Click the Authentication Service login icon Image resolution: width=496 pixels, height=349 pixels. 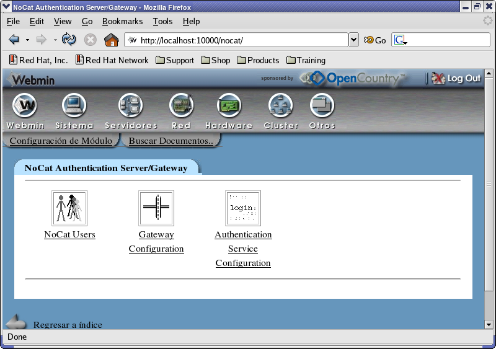[243, 208]
